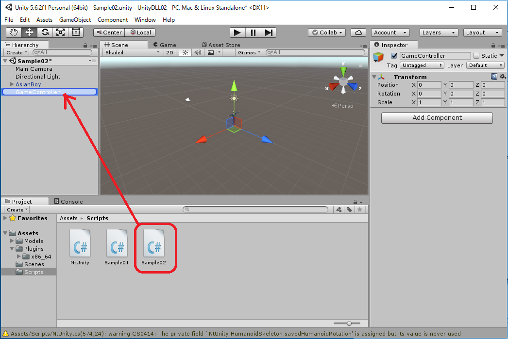The height and width of the screenshot is (339, 508).
Task: Select the Scale tool
Action: click(x=60, y=32)
